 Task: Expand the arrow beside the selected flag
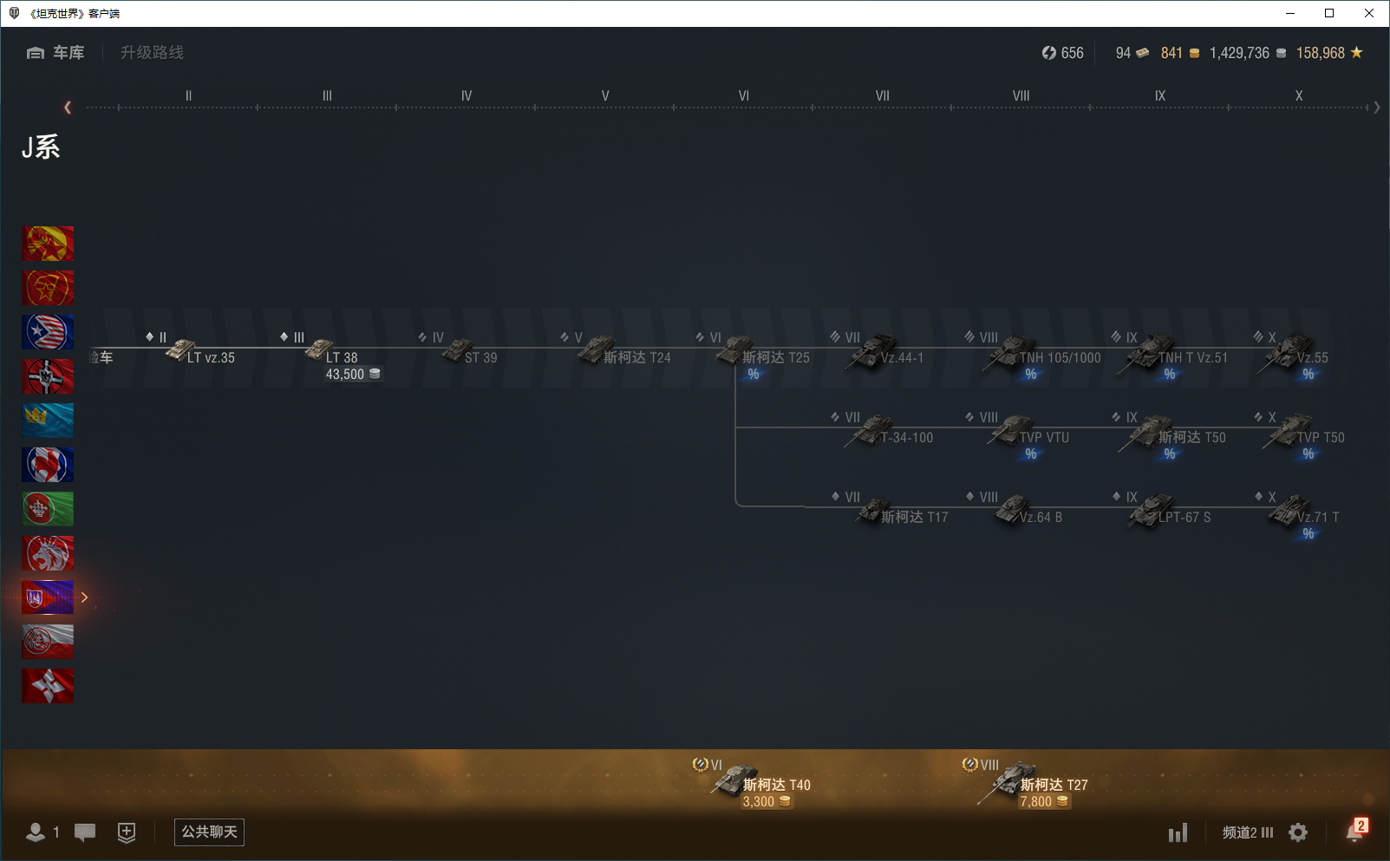(x=84, y=597)
